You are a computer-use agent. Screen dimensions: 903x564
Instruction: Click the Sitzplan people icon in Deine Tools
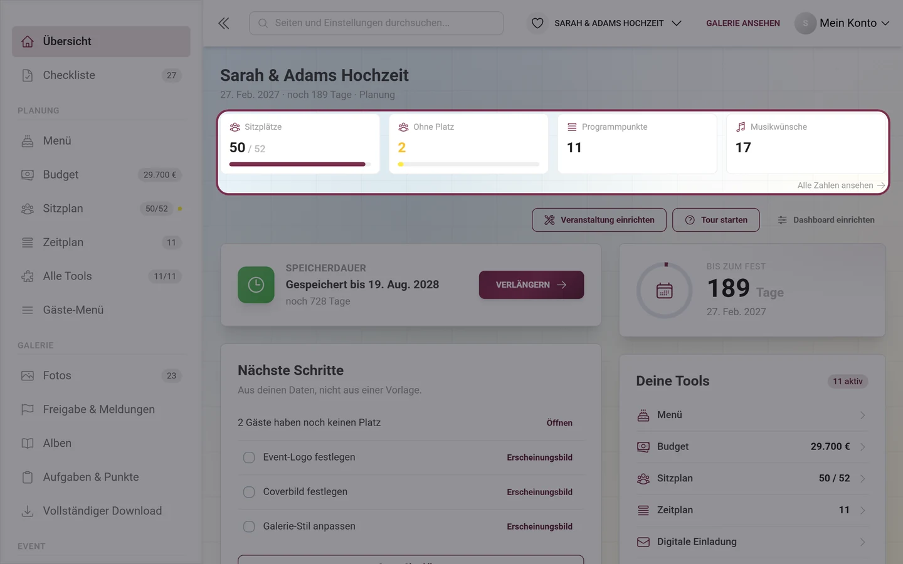643,479
